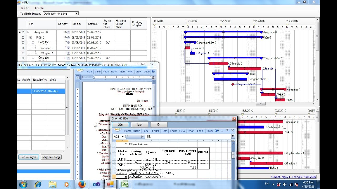The width and height of the screenshot is (337, 189).
Task: Adjust the Số ngày spinner in row 01
Action: (68, 32)
